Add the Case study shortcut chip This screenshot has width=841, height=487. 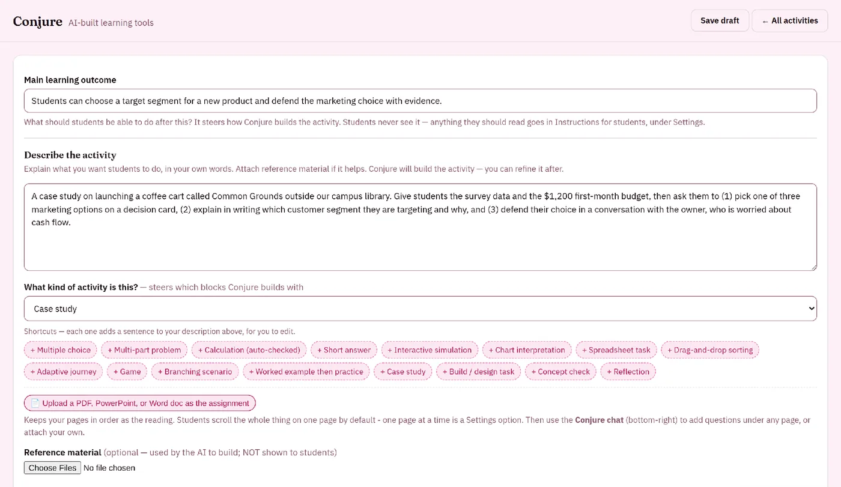(403, 372)
